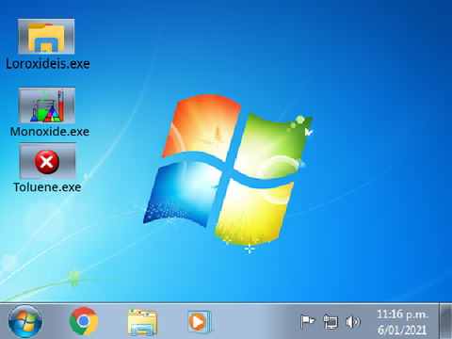Click the Monoxide.exe file name label

pos(50,132)
